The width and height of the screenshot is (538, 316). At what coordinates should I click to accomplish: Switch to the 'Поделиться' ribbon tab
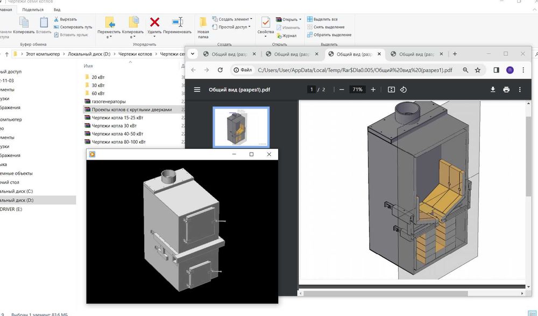(33, 10)
